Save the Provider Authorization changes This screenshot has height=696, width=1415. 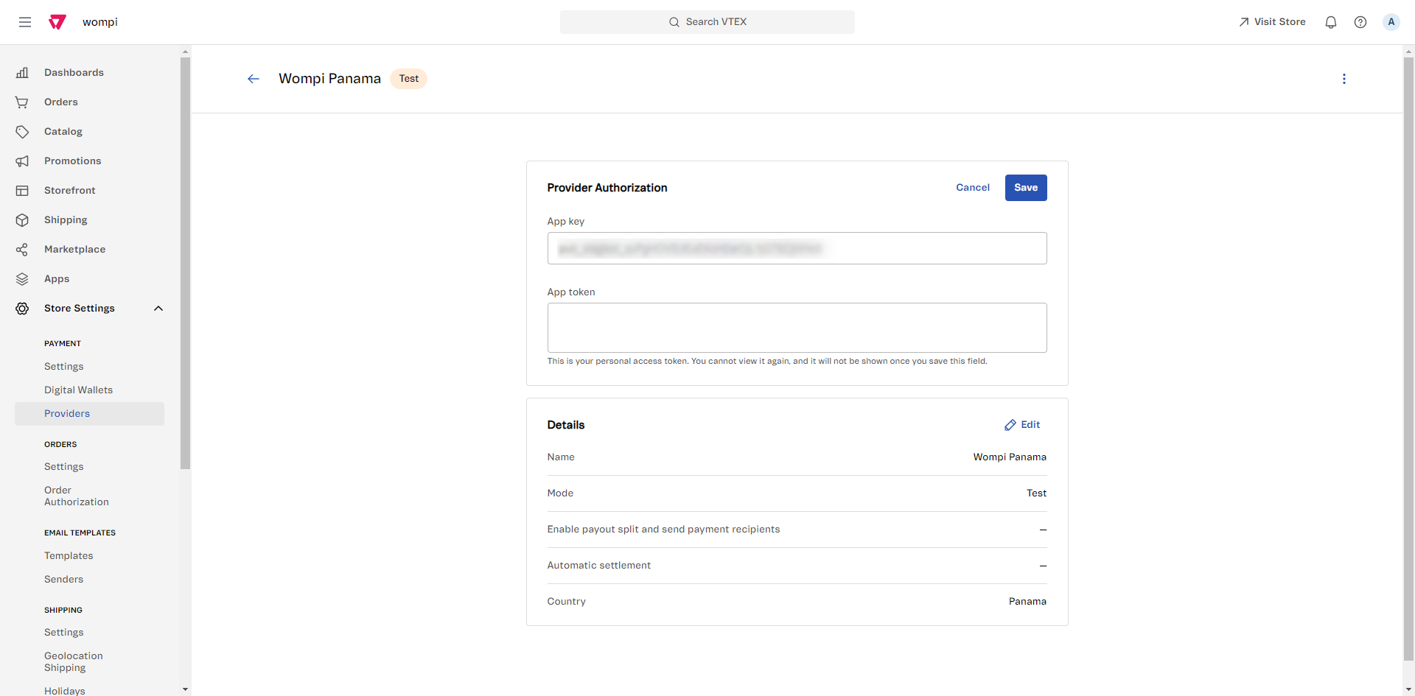[x=1026, y=187]
